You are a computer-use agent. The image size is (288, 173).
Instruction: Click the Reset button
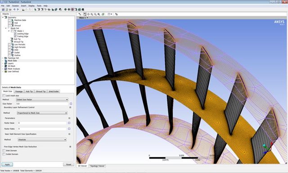click(x=68, y=164)
